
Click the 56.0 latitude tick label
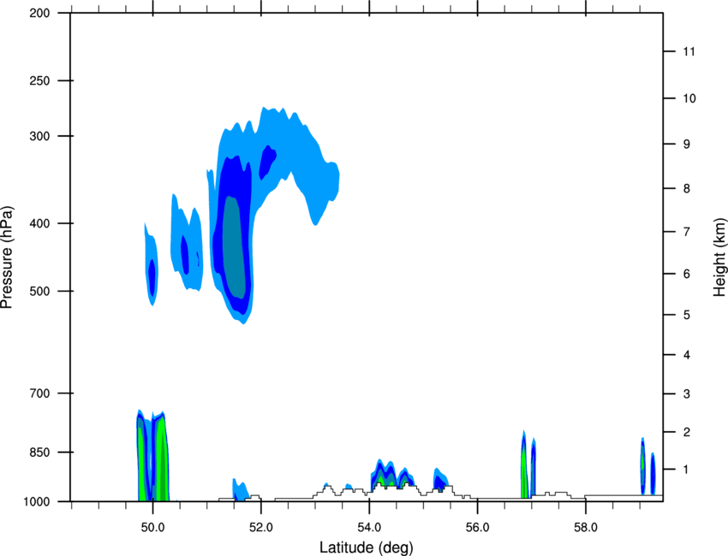click(x=477, y=528)
